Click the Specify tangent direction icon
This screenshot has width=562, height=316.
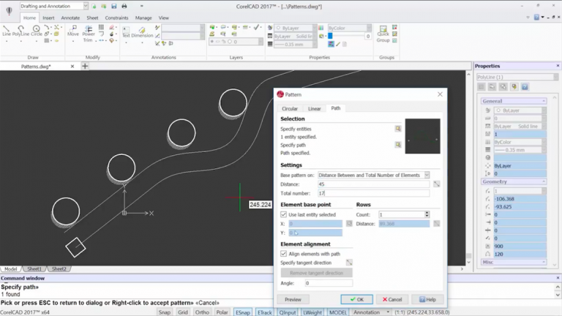[x=349, y=263]
